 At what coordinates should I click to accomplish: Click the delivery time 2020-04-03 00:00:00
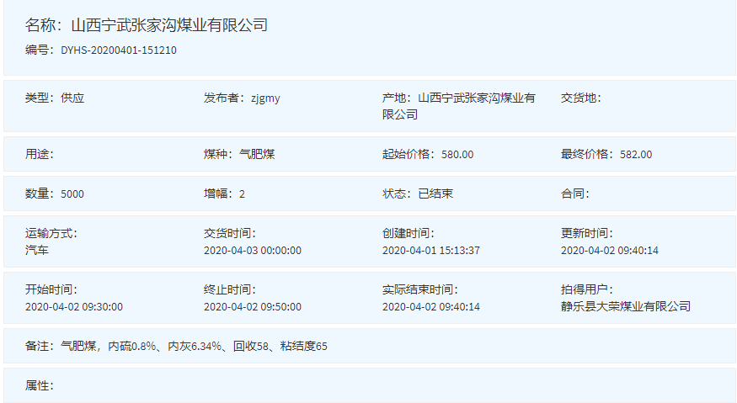pos(253,250)
